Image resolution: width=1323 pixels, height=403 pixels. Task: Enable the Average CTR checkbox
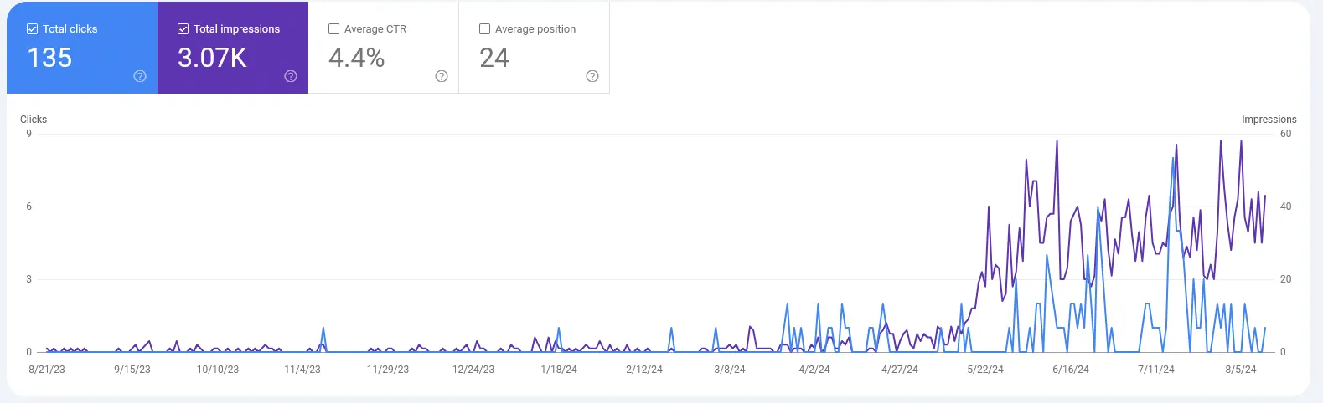[x=333, y=29]
